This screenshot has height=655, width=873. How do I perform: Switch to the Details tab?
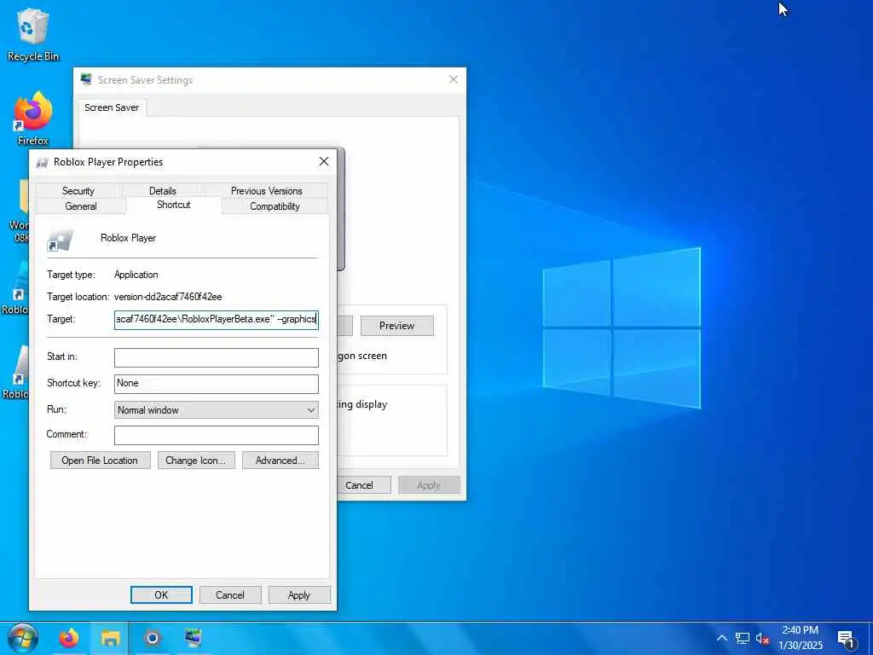[162, 190]
